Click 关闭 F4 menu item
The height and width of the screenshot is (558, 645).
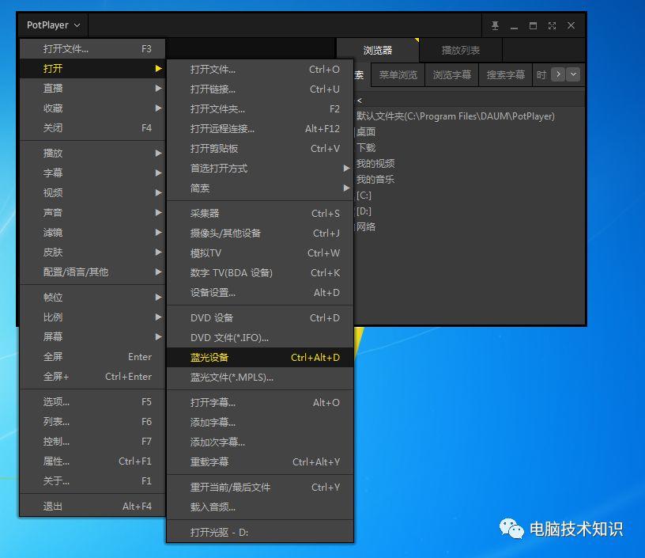click(92, 127)
